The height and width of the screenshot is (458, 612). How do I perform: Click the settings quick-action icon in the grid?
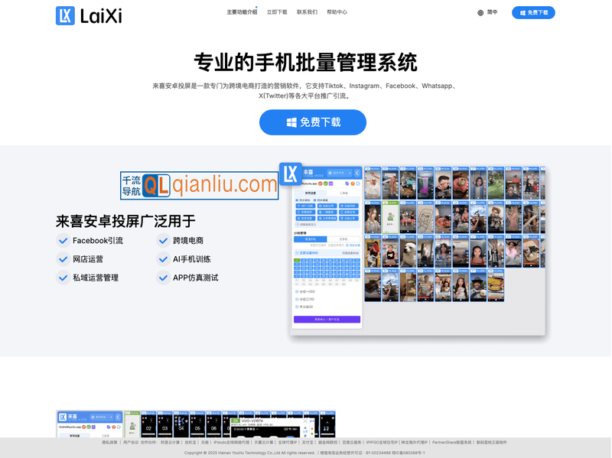click(x=305, y=219)
